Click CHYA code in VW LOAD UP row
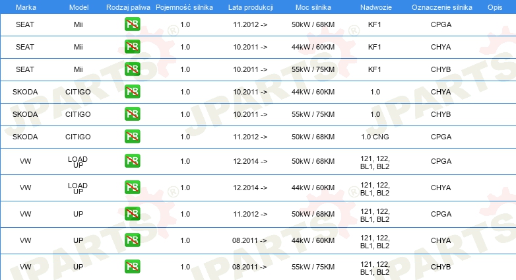This screenshot has height=280, width=516. [441, 188]
